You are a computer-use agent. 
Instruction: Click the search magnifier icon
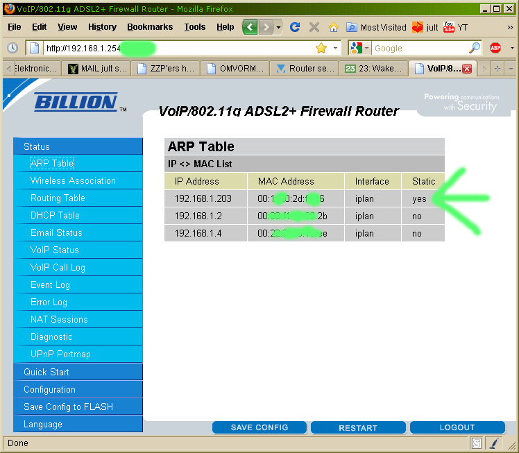pyautogui.click(x=475, y=48)
